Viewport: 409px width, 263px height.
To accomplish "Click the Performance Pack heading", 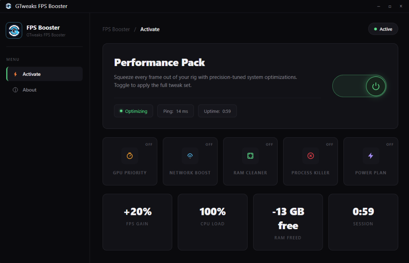I will pyautogui.click(x=159, y=63).
